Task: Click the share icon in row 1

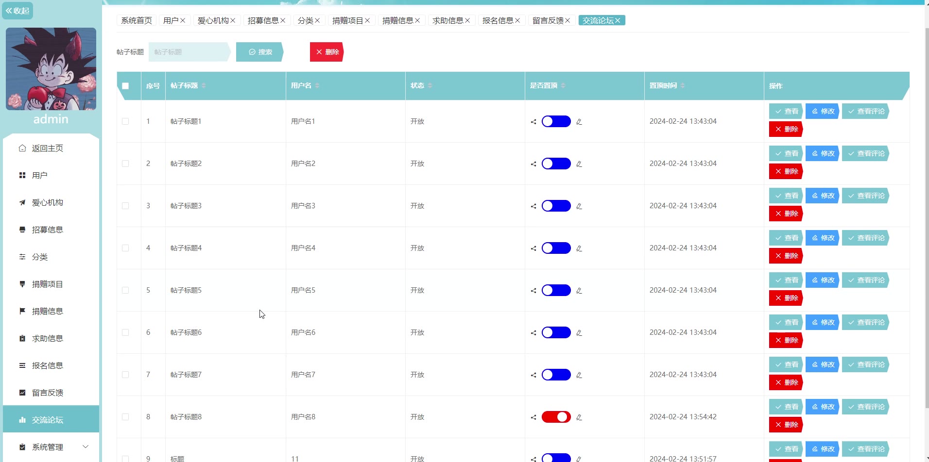Action: pos(533,122)
